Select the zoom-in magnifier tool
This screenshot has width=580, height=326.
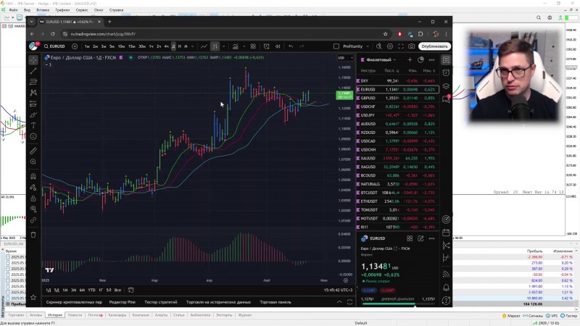33,162
